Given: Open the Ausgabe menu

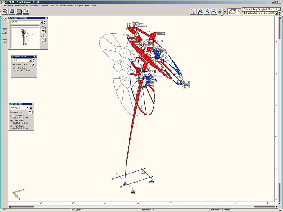Looking at the screenshot, I should (79, 6).
